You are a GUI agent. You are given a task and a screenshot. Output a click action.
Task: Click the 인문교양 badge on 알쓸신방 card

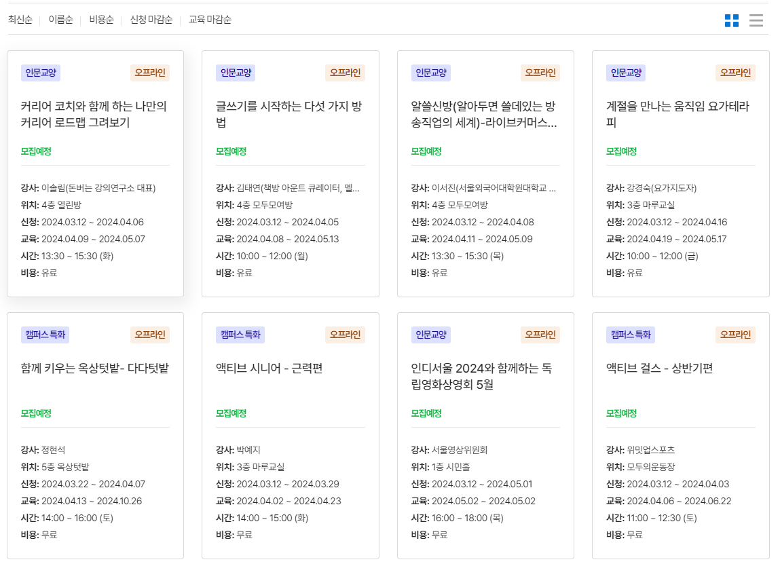click(x=430, y=73)
